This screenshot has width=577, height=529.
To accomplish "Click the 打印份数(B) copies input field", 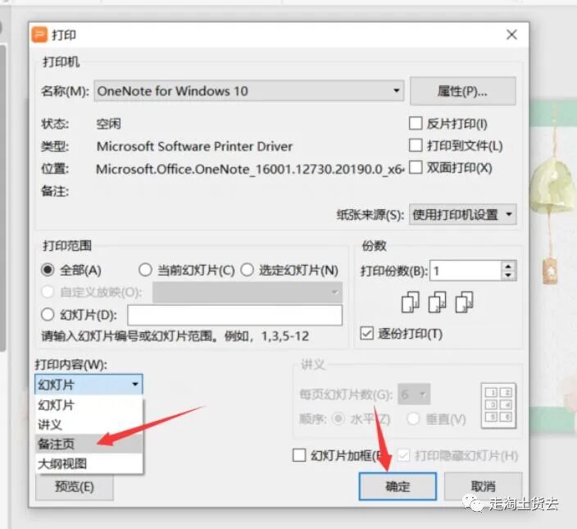I will (466, 271).
